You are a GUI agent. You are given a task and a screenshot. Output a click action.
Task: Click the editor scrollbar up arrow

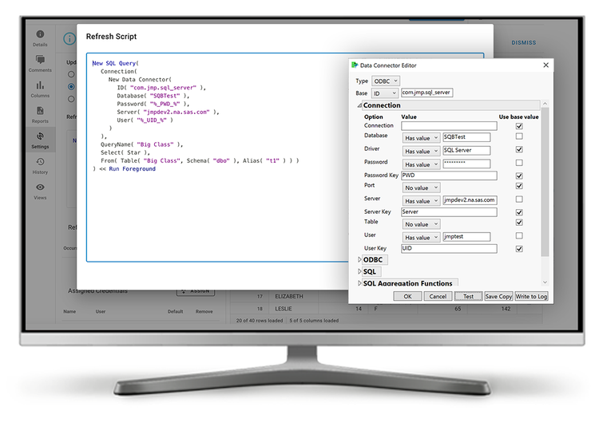coord(545,104)
